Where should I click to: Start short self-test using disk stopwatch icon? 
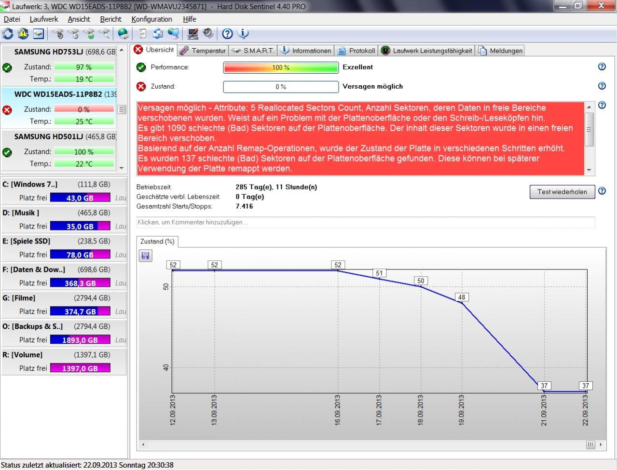tap(58, 34)
